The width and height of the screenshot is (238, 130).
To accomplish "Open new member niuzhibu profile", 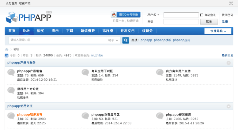I will [97, 55].
